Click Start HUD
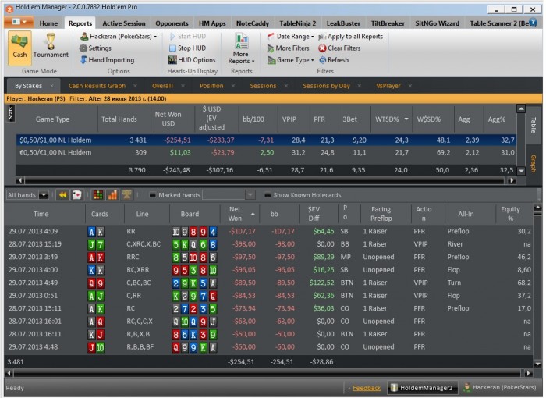The image size is (546, 398). click(188, 36)
